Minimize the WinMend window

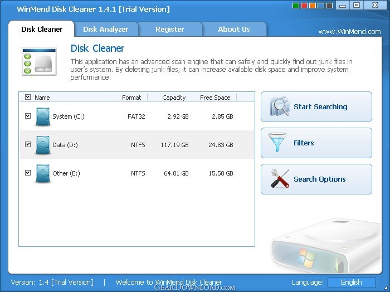point(342,5)
